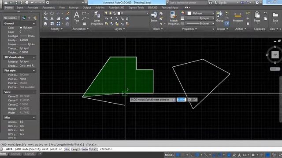This screenshot has width=282, height=158.
Task: Click the Linear dimension tool
Action: point(84,13)
